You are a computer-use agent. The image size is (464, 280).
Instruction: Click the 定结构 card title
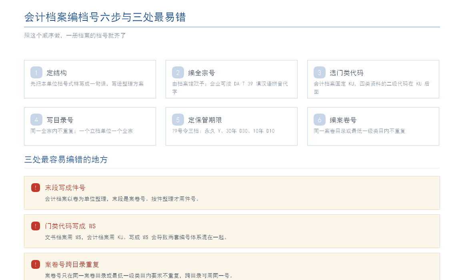pos(56,73)
